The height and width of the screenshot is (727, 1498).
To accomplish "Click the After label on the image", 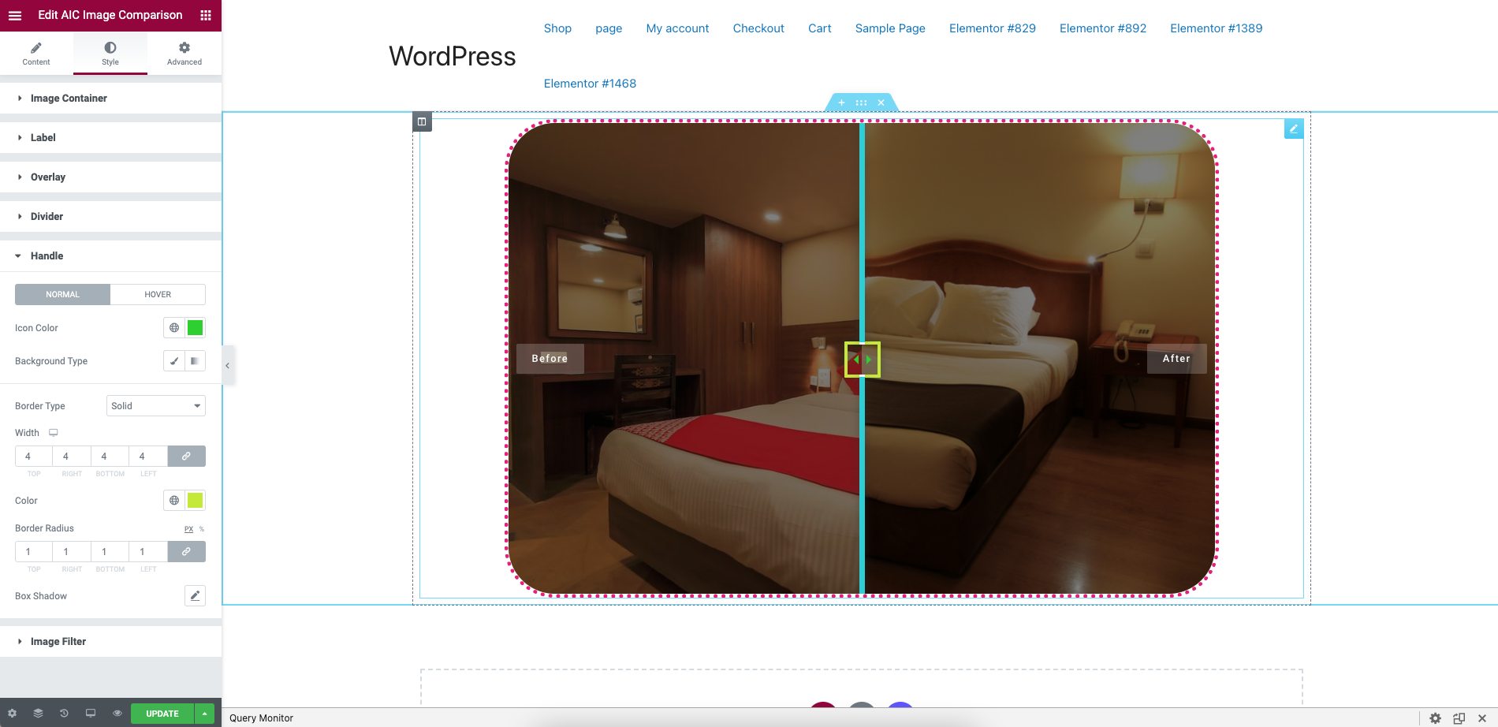I will (1176, 359).
